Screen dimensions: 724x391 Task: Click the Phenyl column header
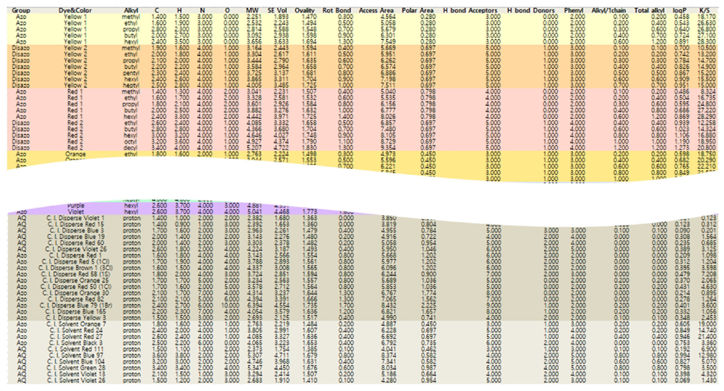pyautogui.click(x=573, y=10)
